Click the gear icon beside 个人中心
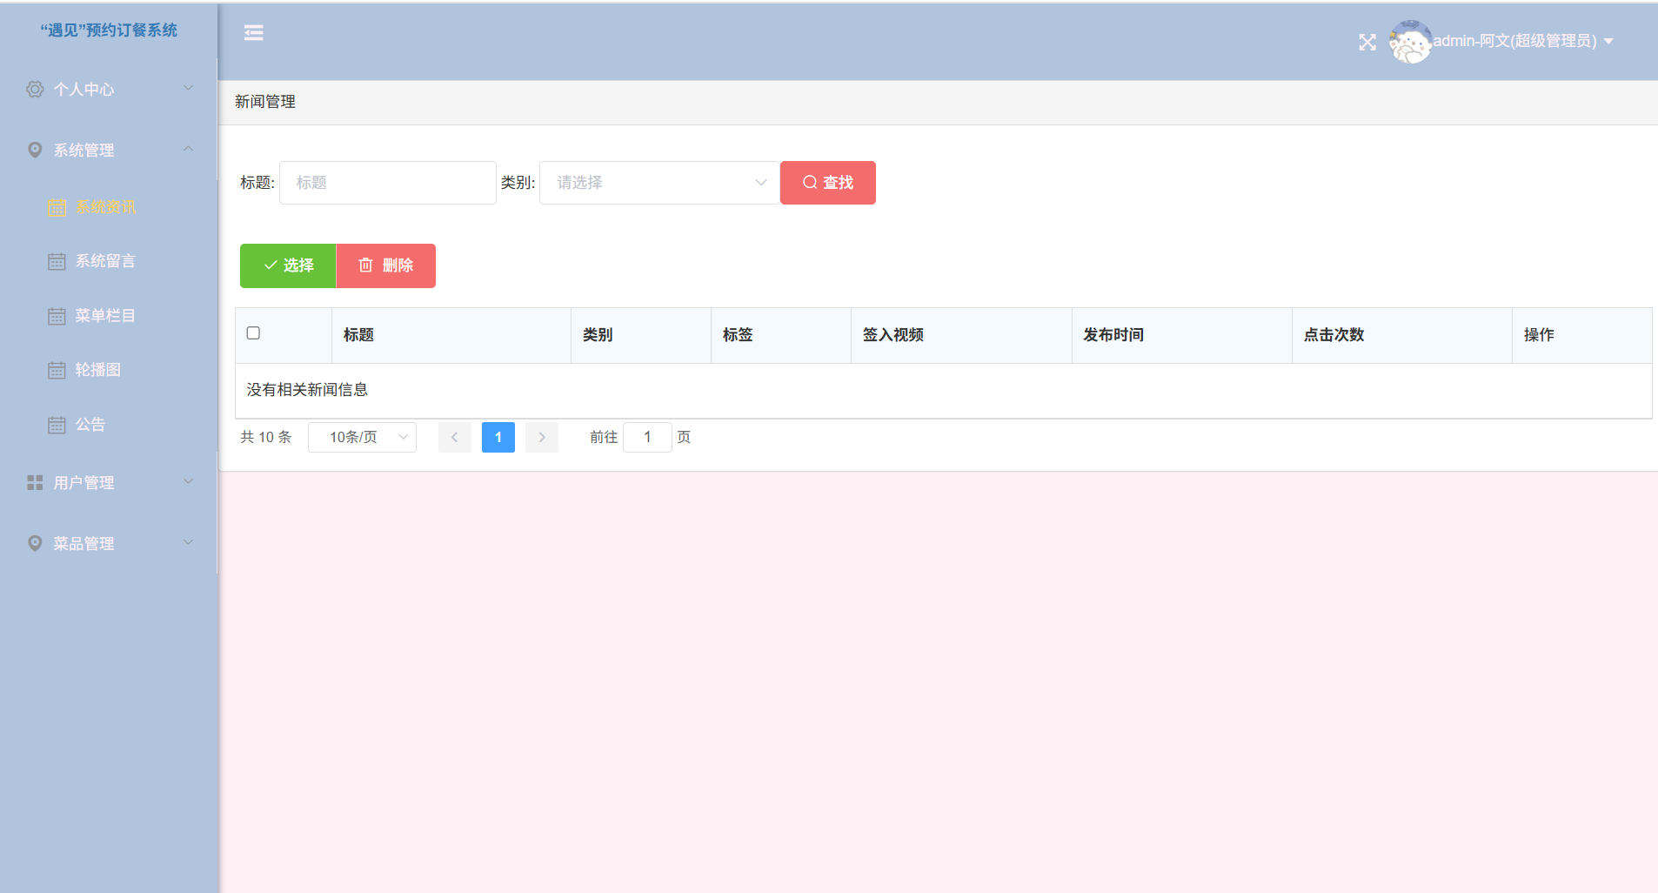 click(x=35, y=89)
